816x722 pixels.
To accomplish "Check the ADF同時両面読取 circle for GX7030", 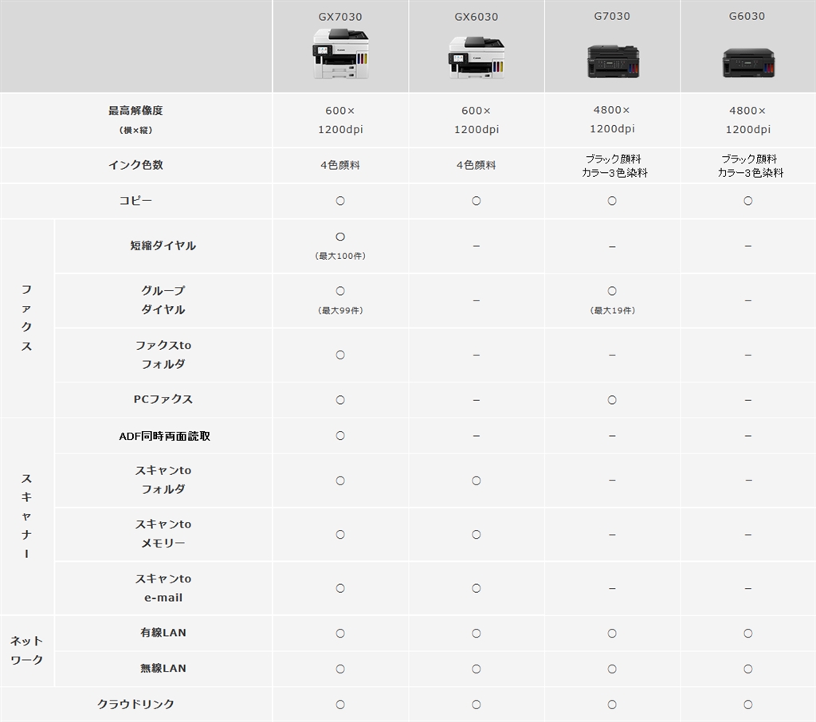I will (x=340, y=435).
